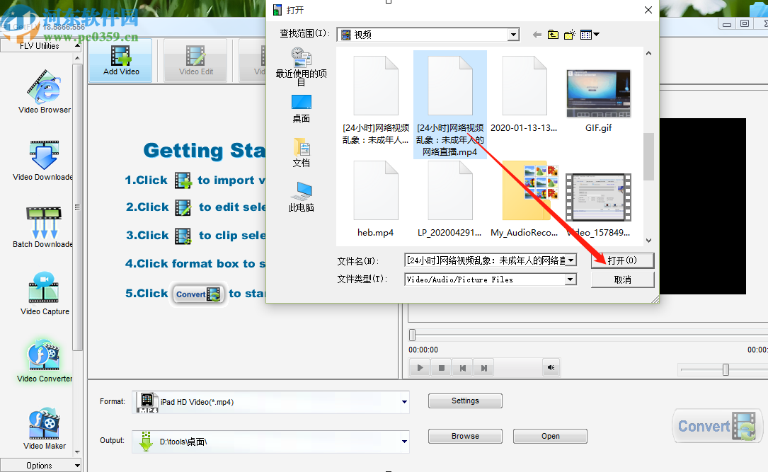
Task: Select heb.mp4 file
Action: point(376,200)
